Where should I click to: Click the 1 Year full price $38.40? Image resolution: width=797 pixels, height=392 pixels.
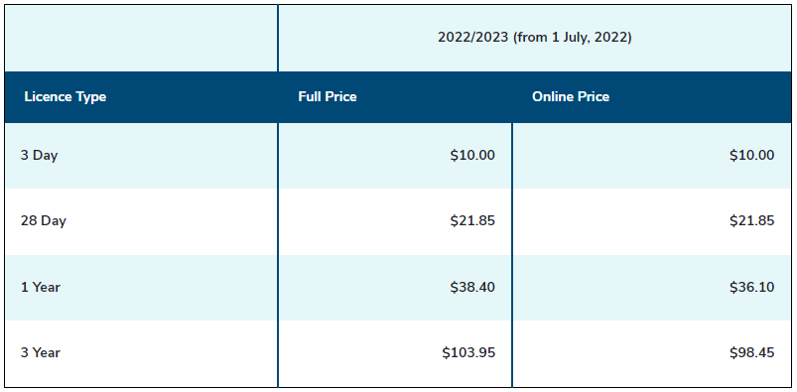472,287
